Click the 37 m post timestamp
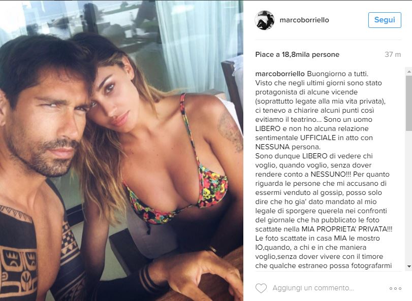The height and width of the screenshot is (301, 412). (x=393, y=54)
